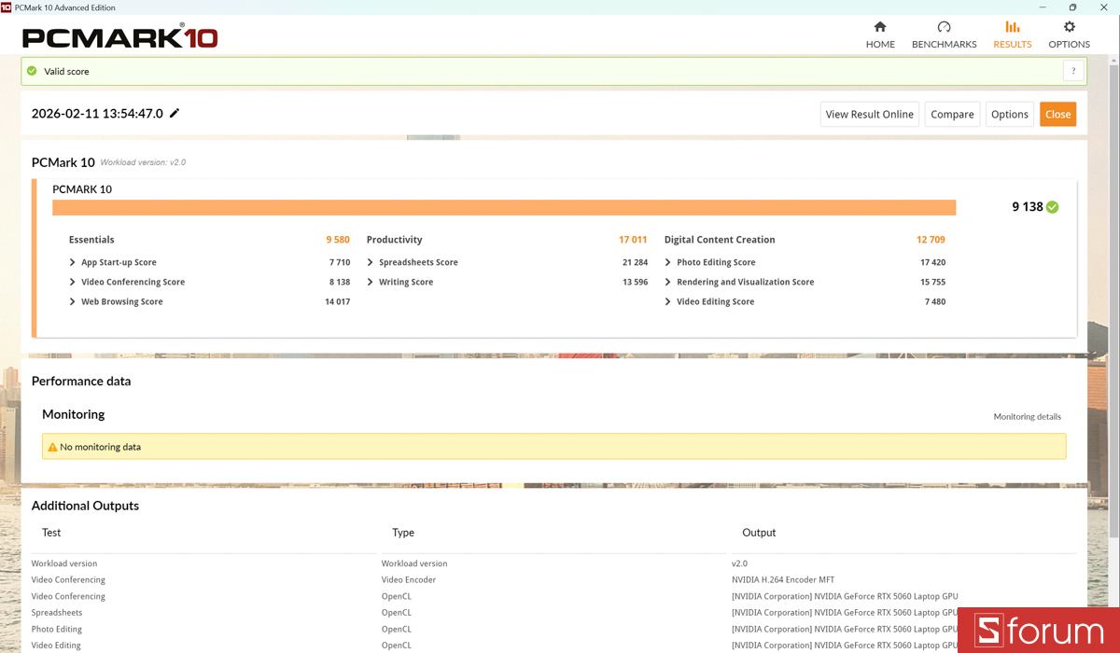Click the orange Close result button
1120x653 pixels.
(x=1057, y=114)
